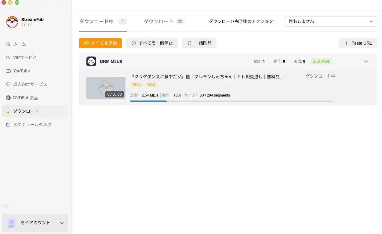The width and height of the screenshot is (382, 234).
Task: Click the DRM M3U8 service icon
Action: tap(91, 61)
